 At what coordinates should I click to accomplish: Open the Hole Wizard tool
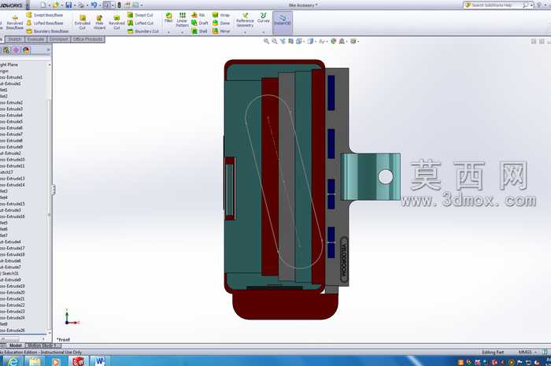point(99,23)
